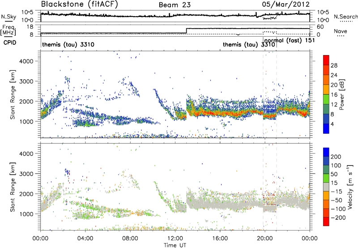The height and width of the screenshot is (248, 358).
Task: Click the 'N.Search' legend label
Action: (345, 17)
